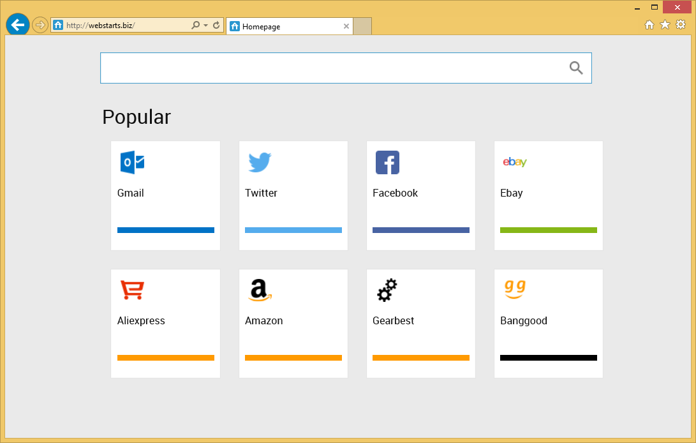This screenshot has height=443, width=696.
Task: Click the address bar search magnifier icon
Action: [x=195, y=25]
